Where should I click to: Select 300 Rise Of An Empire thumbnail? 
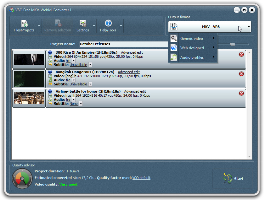coord(29,59)
